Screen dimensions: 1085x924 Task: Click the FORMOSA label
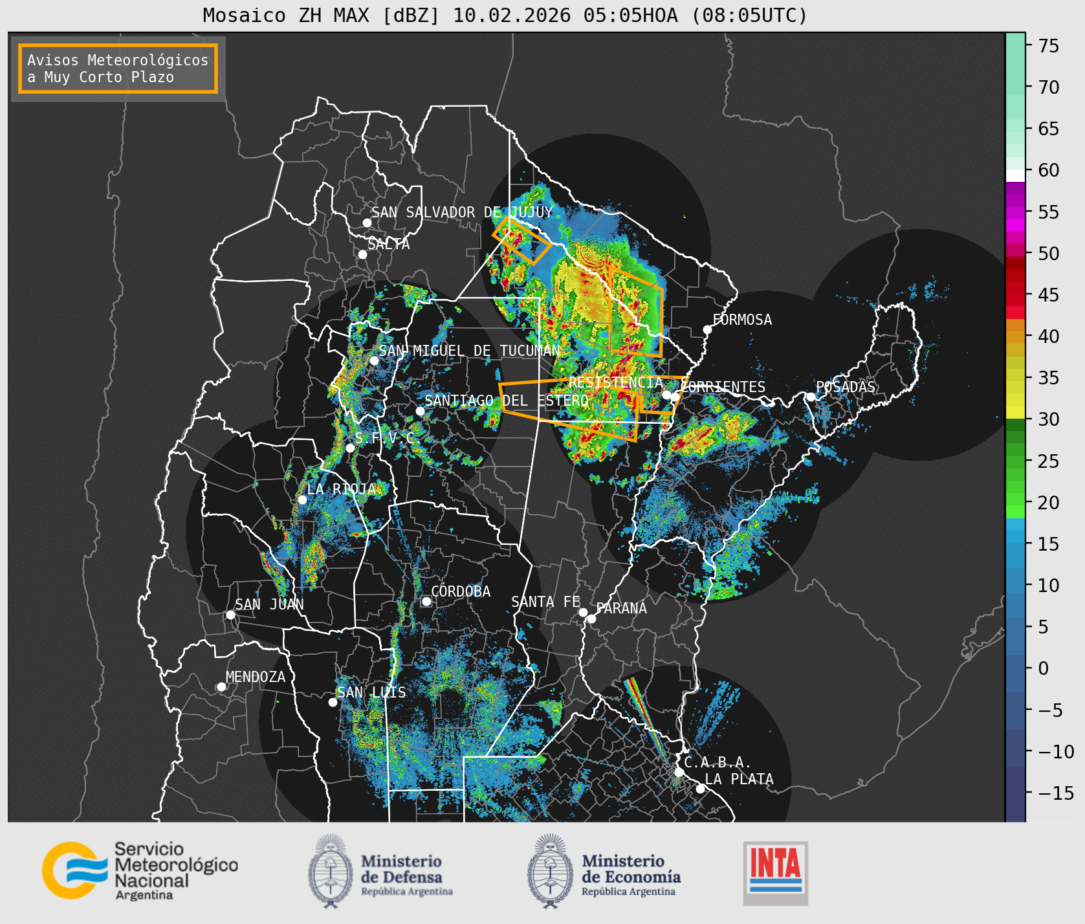(x=742, y=320)
